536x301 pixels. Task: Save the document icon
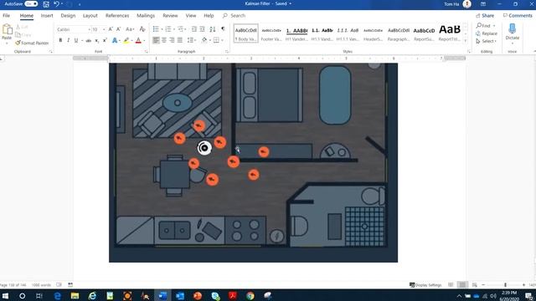click(x=46, y=4)
